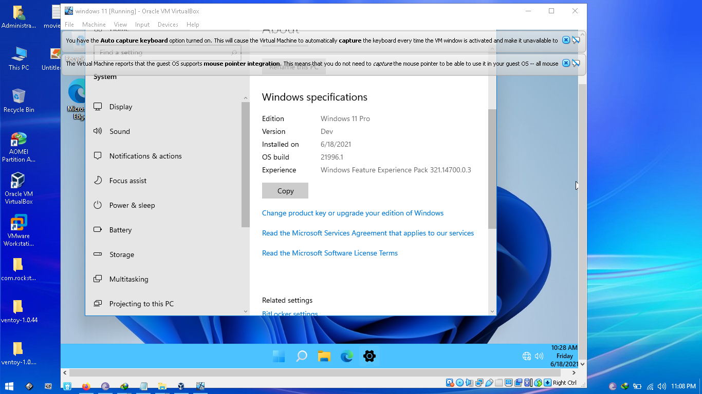This screenshot has height=394, width=702.
Task: Click don't-show-again icon on keyboard notification
Action: 576,40
